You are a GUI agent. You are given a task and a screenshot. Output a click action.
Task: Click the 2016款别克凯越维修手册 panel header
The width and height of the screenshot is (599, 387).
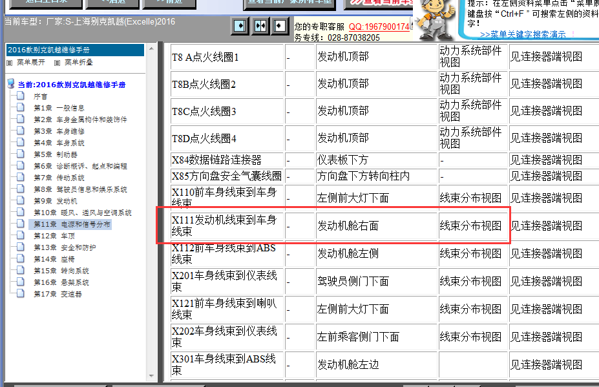point(75,50)
